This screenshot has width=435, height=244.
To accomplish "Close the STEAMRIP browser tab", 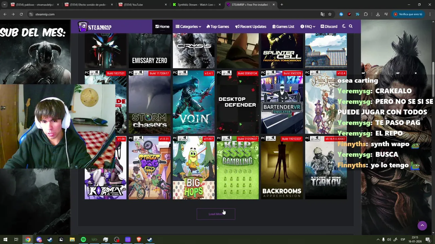I will pyautogui.click(x=274, y=4).
